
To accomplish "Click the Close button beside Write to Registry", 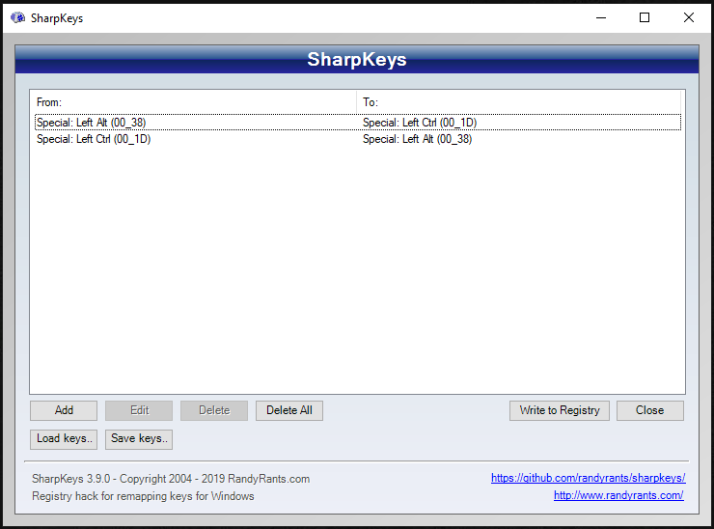I will point(649,410).
